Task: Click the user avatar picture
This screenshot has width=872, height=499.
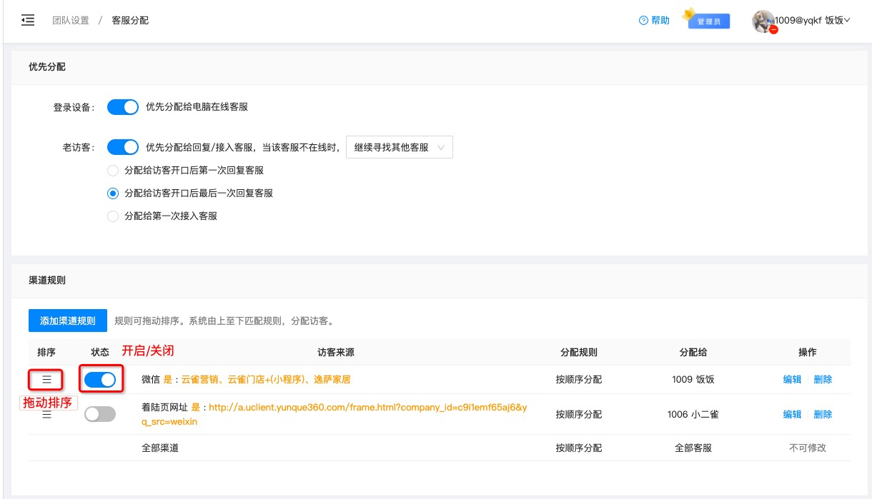Action: (760, 21)
